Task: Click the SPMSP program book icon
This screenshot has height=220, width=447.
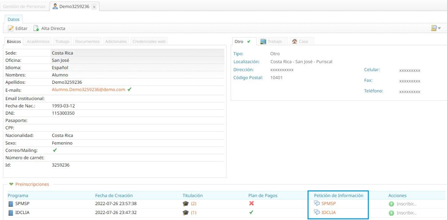Action: click(x=11, y=204)
